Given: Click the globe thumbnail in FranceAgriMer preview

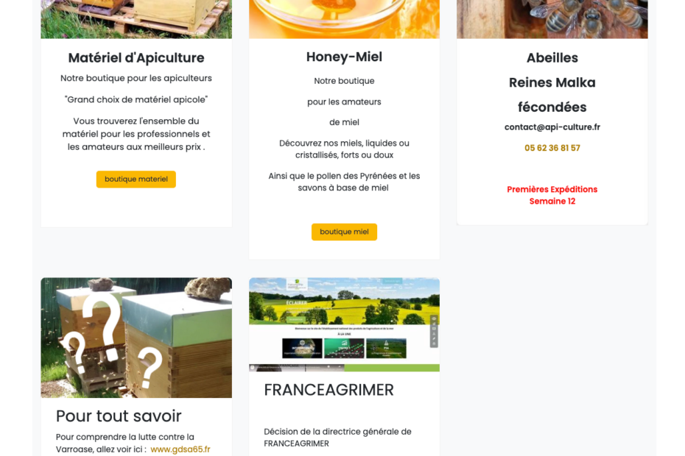Looking at the screenshot, I should [302, 348].
